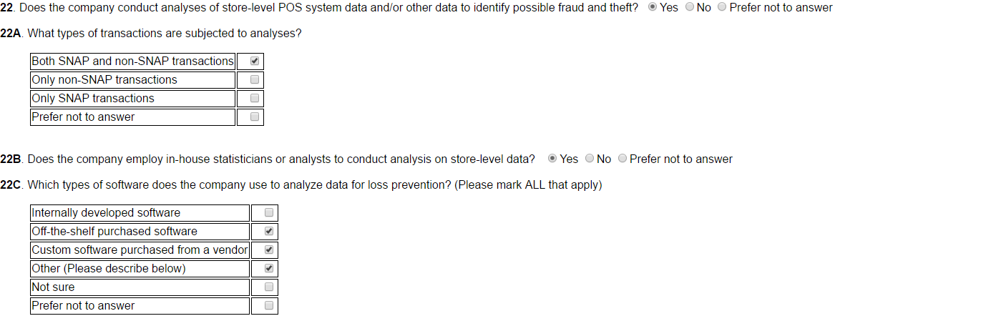
Task: Click the 22A transaction types question text
Action: click(164, 34)
